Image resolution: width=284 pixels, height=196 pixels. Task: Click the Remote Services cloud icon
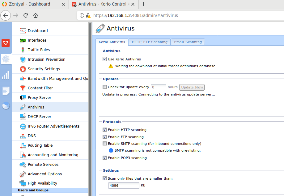coord(23,165)
